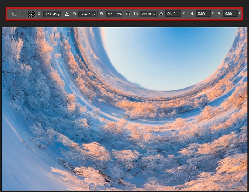Click the Y label scrubby slider
Viewport: 249px width, 192px height.
pos(74,14)
